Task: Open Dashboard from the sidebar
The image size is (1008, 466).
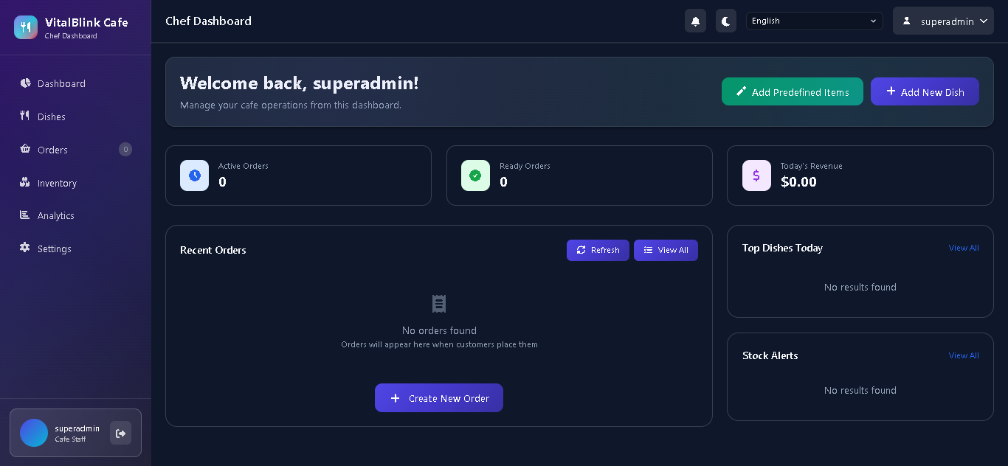Action: [61, 84]
